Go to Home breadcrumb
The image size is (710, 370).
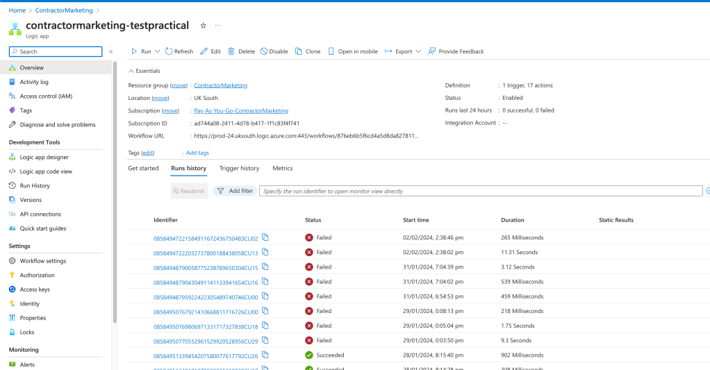(x=17, y=10)
